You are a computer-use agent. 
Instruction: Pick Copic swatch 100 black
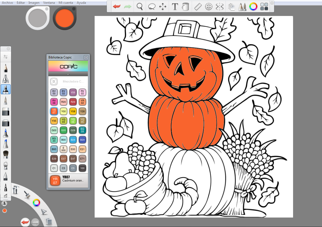[x=82, y=168]
